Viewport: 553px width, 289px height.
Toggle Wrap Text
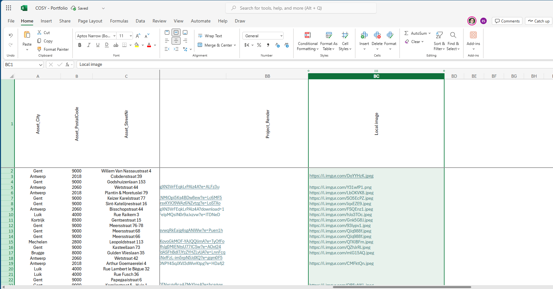click(210, 36)
